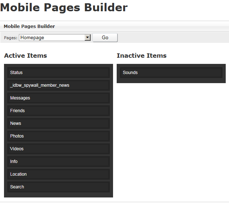Click the Inactive Items heading
229x204 pixels.
141,56
